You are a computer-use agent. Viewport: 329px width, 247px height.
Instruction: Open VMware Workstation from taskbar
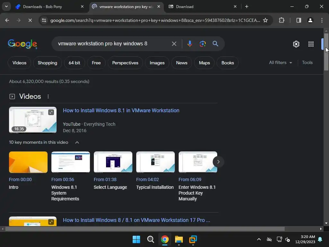193,239
